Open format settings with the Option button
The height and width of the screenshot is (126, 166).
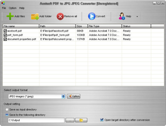pyautogui.click(x=73, y=96)
